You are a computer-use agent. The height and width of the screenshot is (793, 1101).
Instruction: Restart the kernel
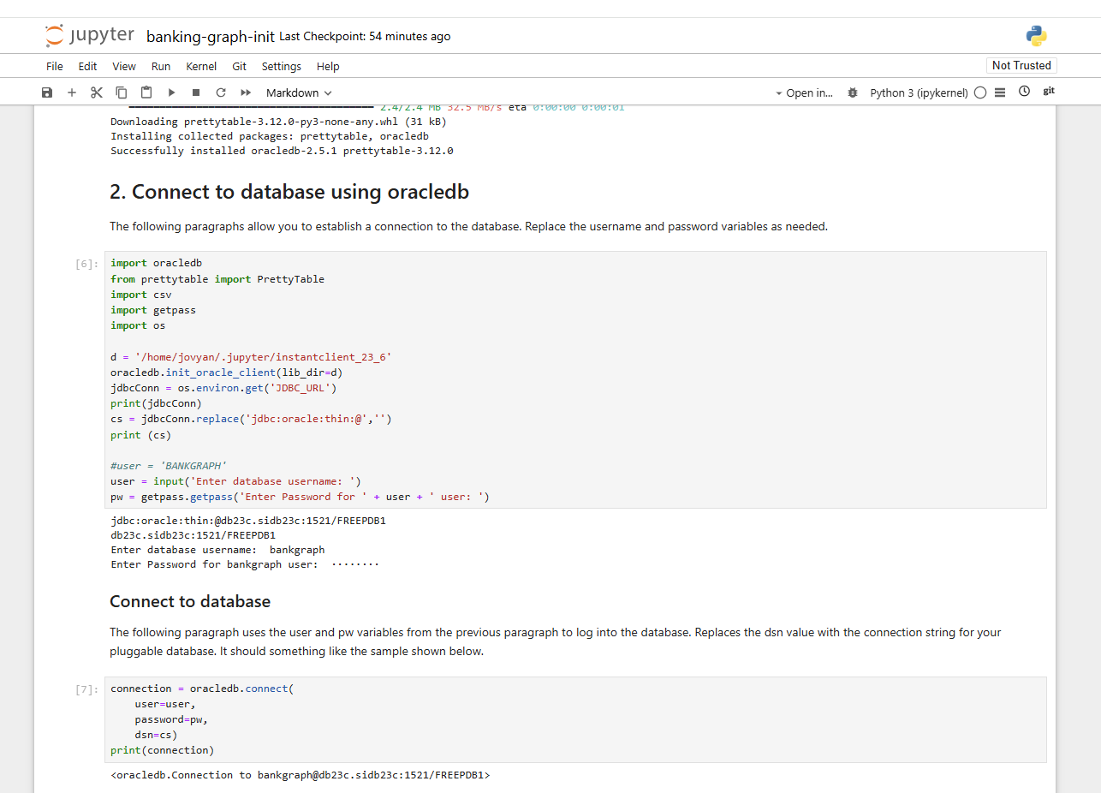point(221,92)
